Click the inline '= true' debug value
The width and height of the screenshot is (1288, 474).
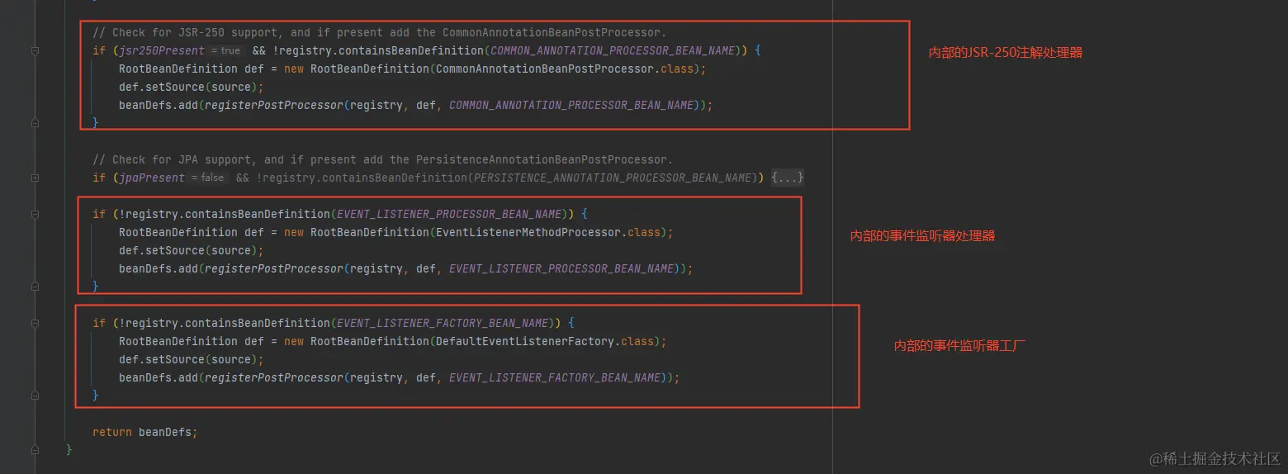(x=226, y=51)
